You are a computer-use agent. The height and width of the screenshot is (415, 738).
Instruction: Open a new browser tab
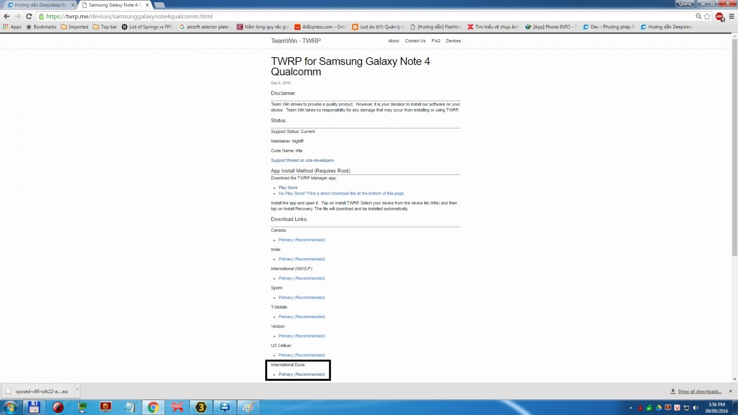159,5
